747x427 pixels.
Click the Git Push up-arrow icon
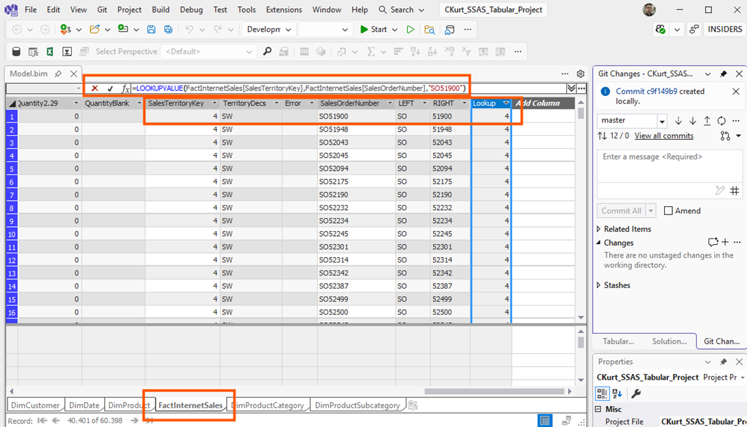(x=707, y=121)
